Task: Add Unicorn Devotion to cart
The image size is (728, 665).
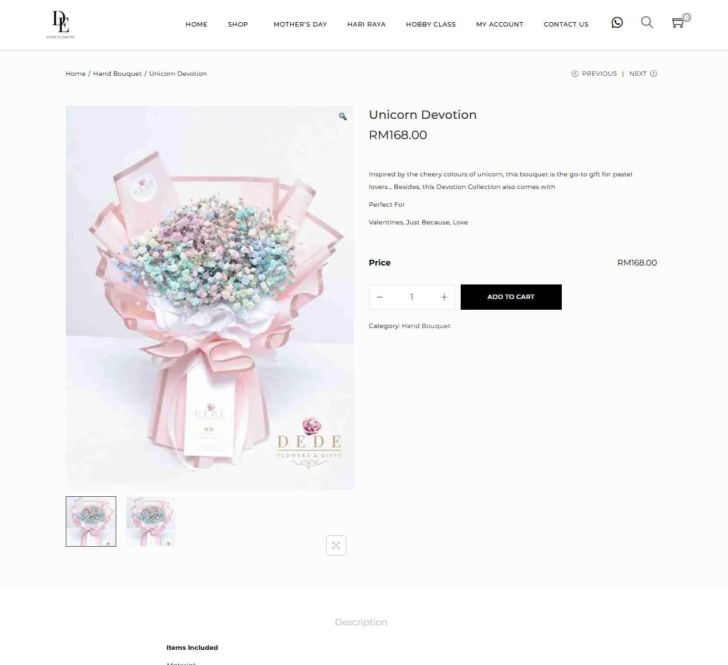Action: 511,296
